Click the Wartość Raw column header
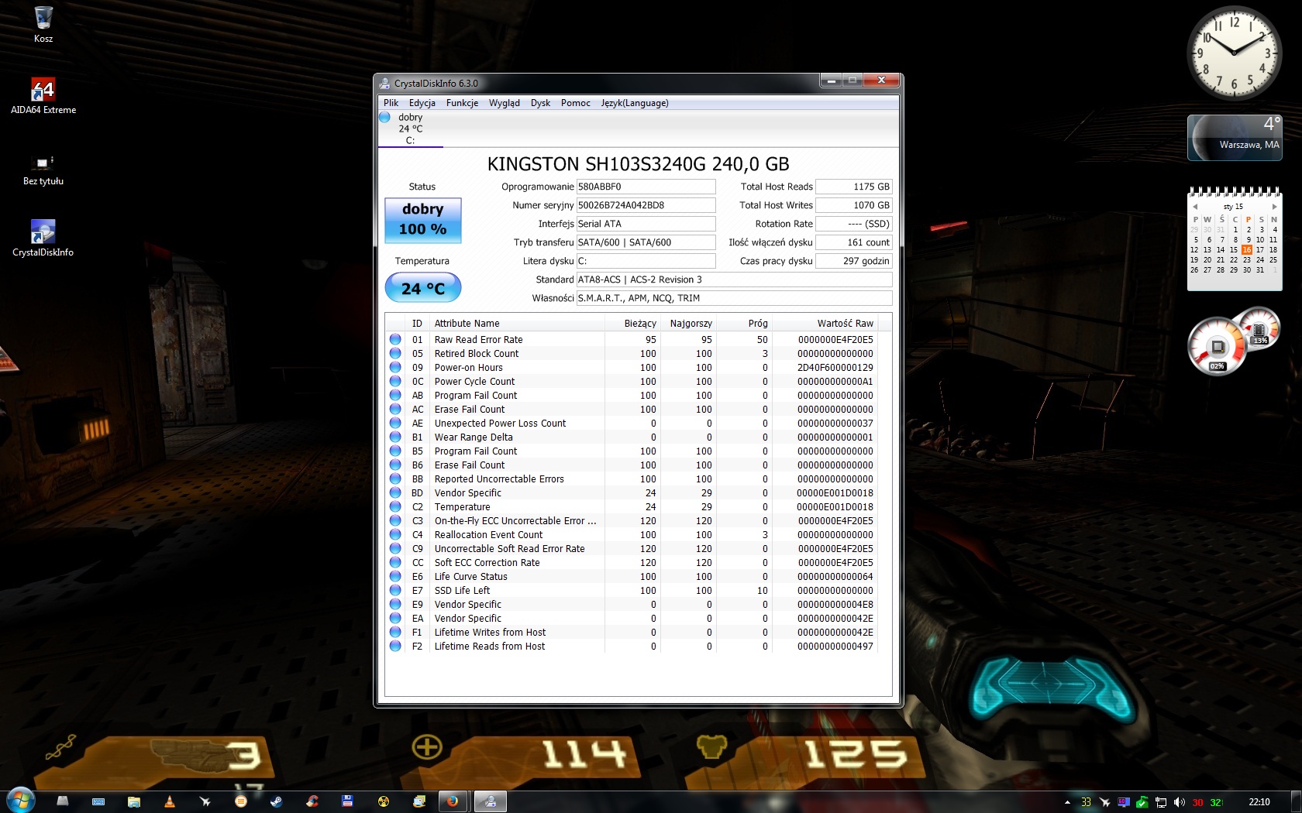This screenshot has width=1302, height=813. (x=825, y=324)
